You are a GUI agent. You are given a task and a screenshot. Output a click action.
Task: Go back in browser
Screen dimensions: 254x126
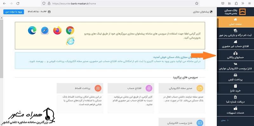click(4, 3)
